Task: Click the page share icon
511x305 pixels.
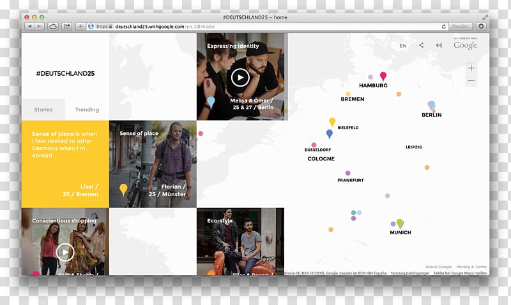Action: click(421, 45)
